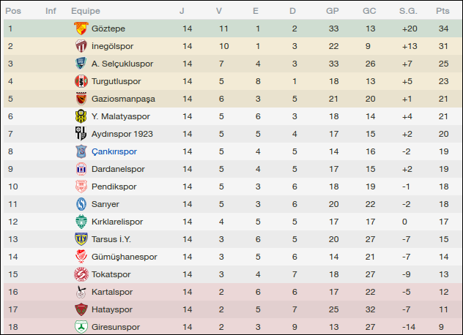This screenshot has width=463, height=335.
Task: Click the Hatayspor club badge
Action: (81, 309)
